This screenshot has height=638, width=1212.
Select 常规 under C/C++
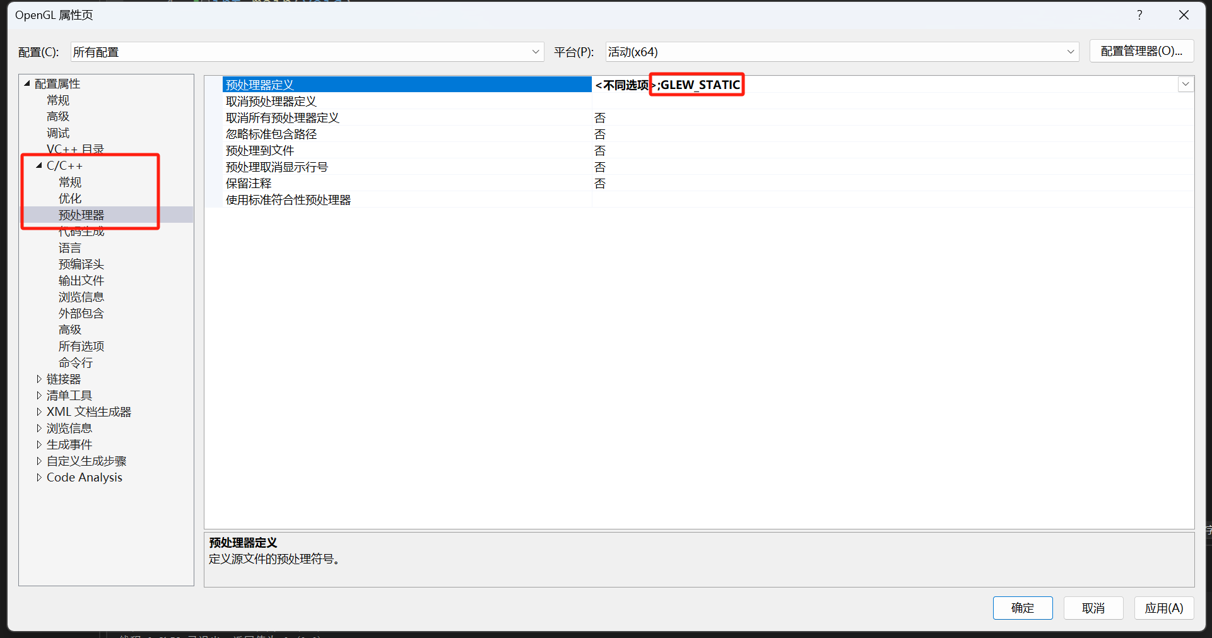70,182
